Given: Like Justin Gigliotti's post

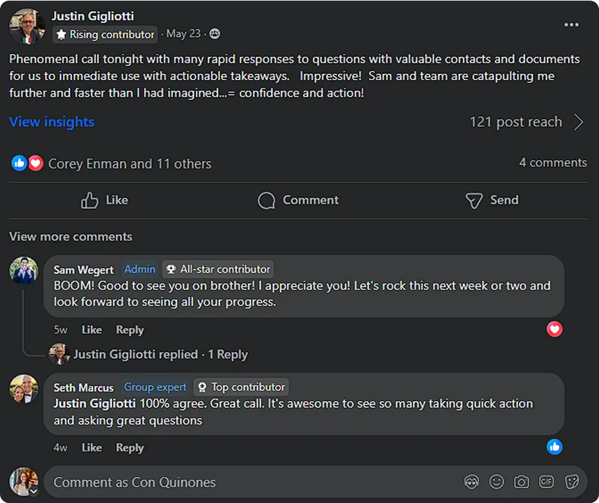Looking at the screenshot, I should point(104,200).
